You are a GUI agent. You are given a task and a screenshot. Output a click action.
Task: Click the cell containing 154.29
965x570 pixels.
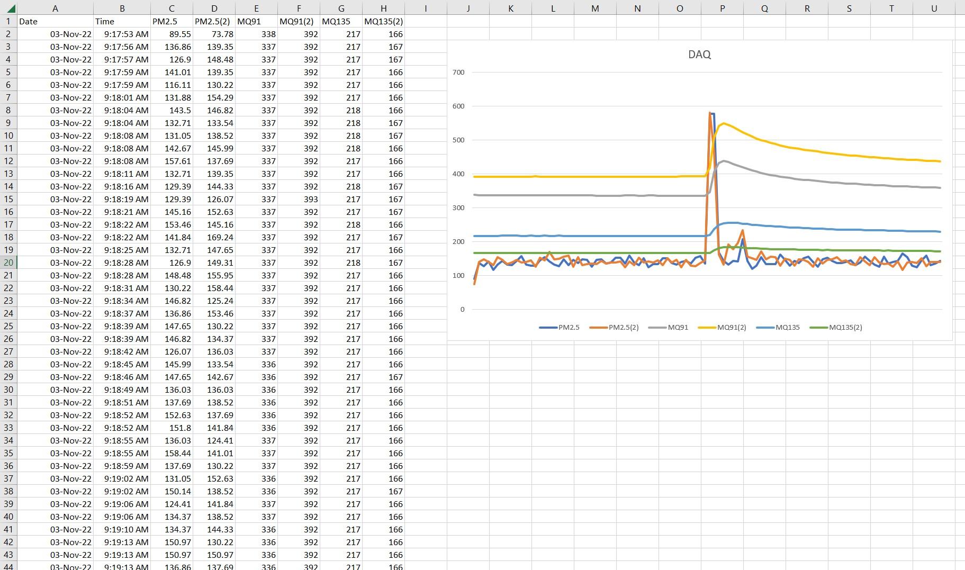pos(214,97)
